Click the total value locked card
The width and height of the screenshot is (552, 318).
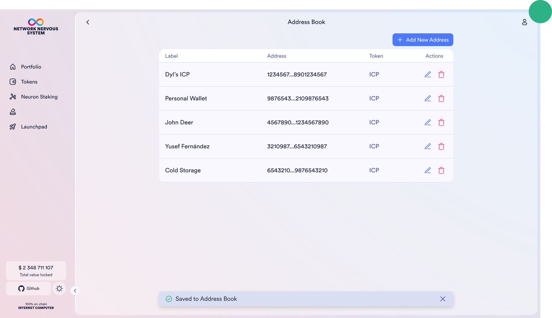tap(36, 270)
